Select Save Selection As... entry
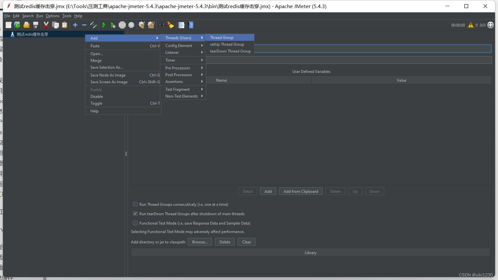 click(x=123, y=67)
